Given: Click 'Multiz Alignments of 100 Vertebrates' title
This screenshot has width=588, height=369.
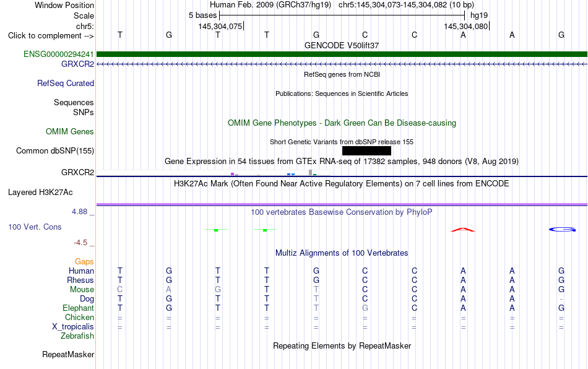Looking at the screenshot, I should [x=342, y=253].
